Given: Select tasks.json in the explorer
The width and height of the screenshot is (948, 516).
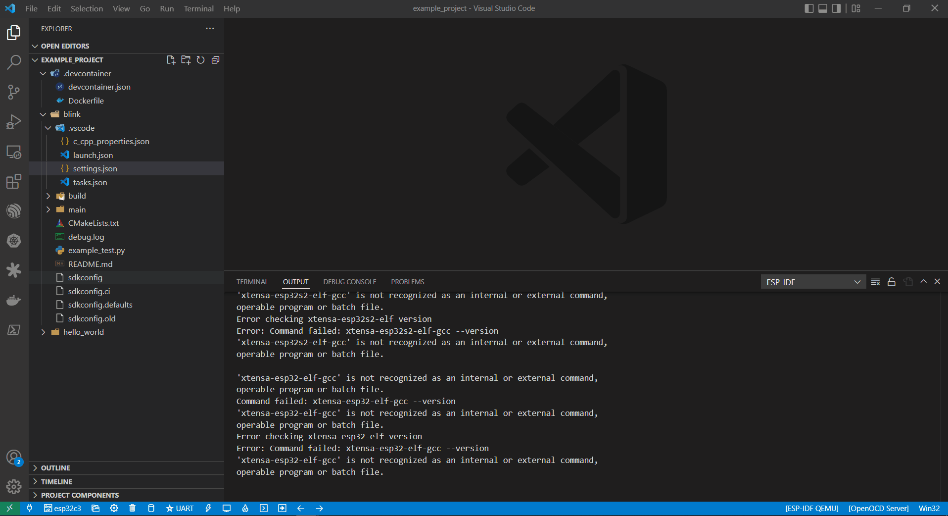Looking at the screenshot, I should tap(90, 182).
